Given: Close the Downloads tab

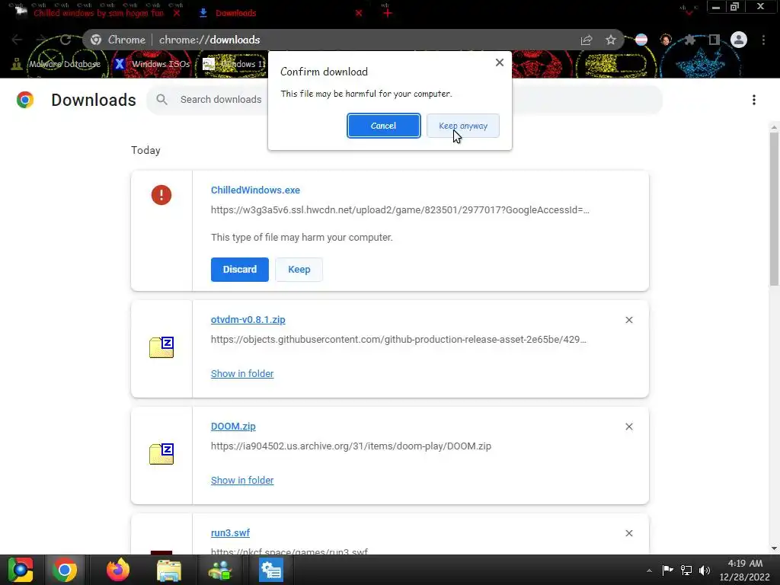Looking at the screenshot, I should pyautogui.click(x=359, y=13).
